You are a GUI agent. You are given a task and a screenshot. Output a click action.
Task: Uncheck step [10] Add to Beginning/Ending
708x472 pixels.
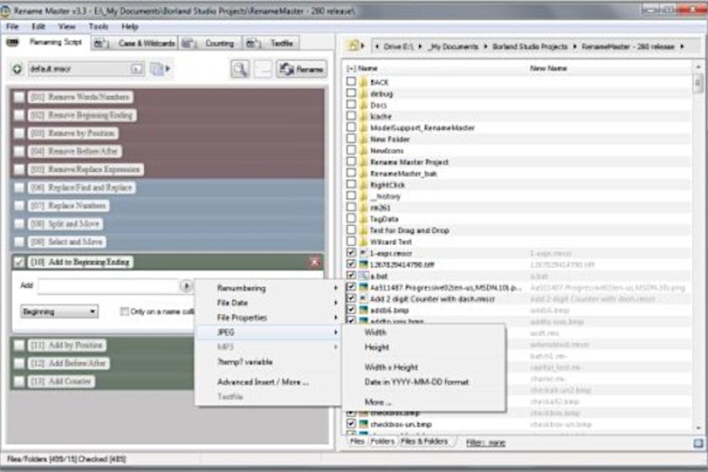pyautogui.click(x=19, y=262)
